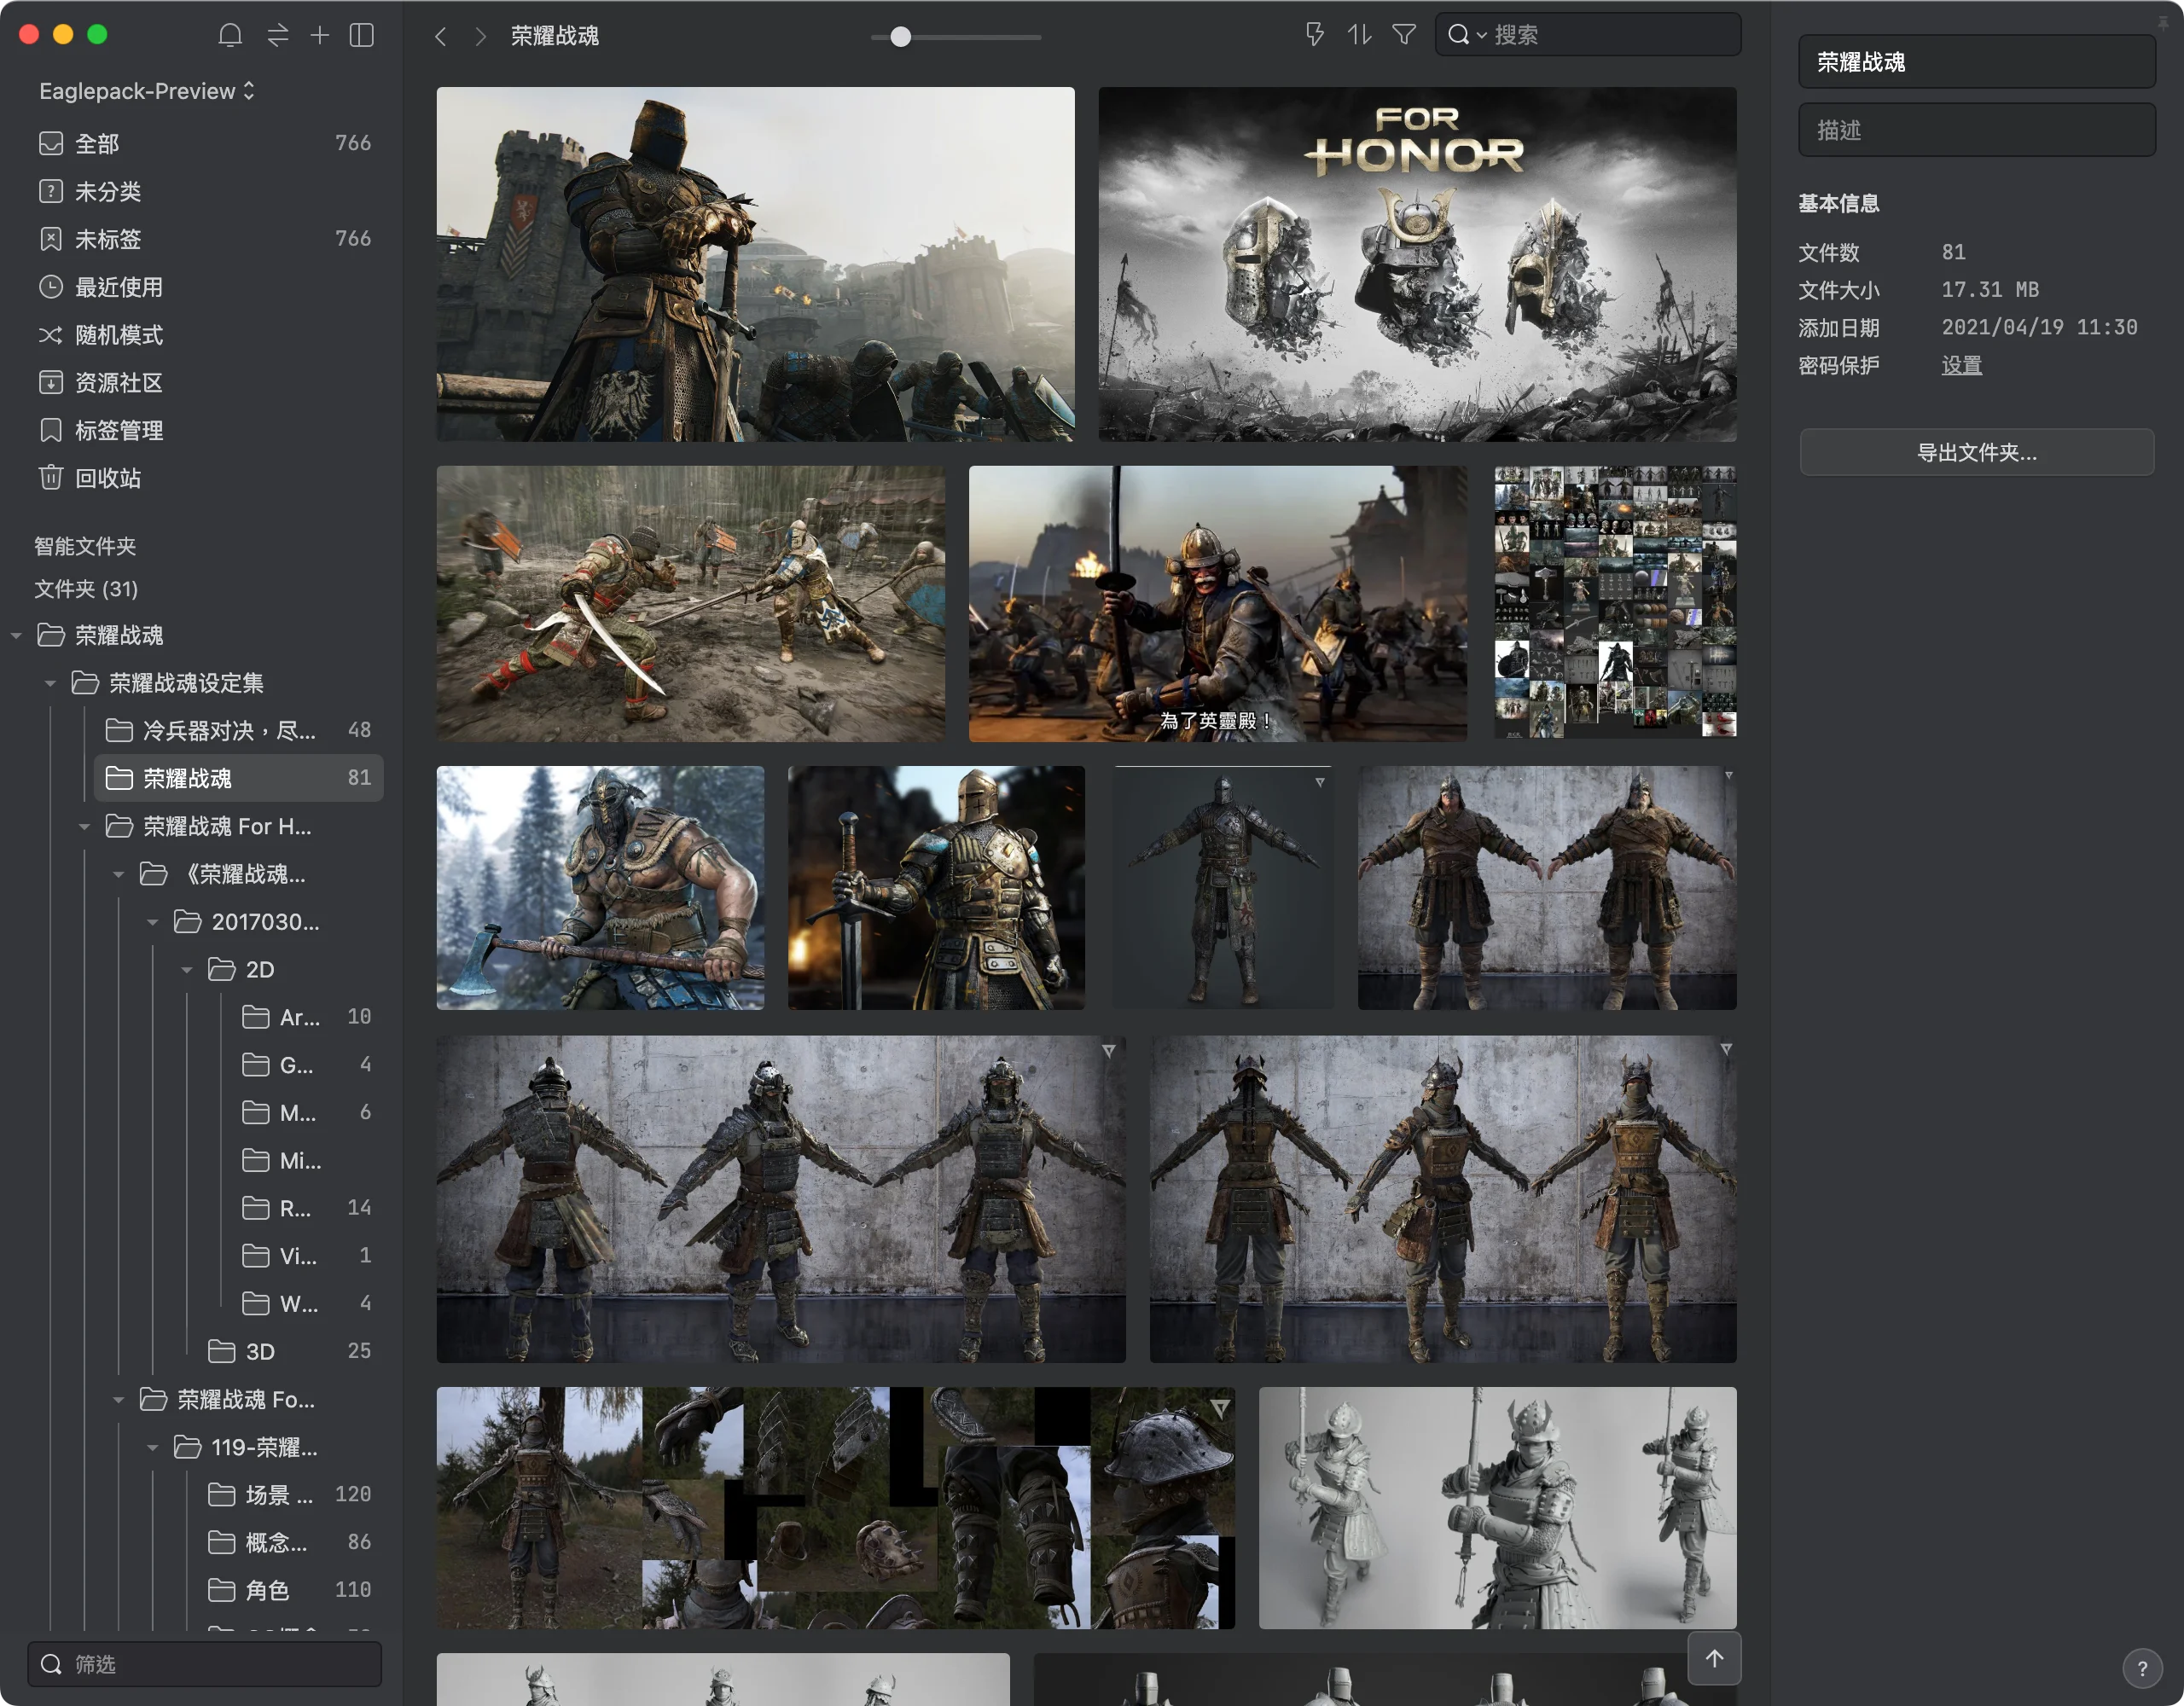Collapse the top-level 荣耀战魂 folder
Image resolution: width=2184 pixels, height=1706 pixels.
click(17, 635)
